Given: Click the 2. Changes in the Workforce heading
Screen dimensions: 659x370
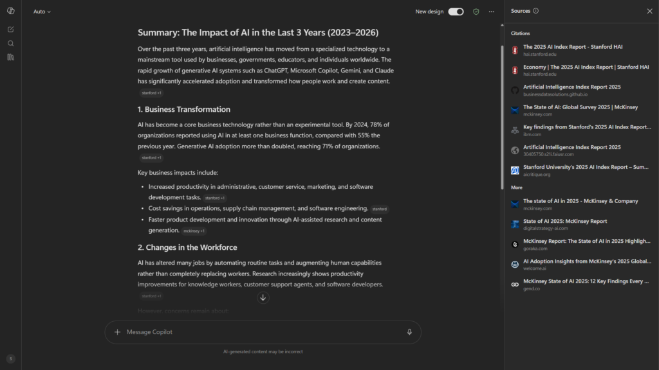Looking at the screenshot, I should (x=187, y=247).
